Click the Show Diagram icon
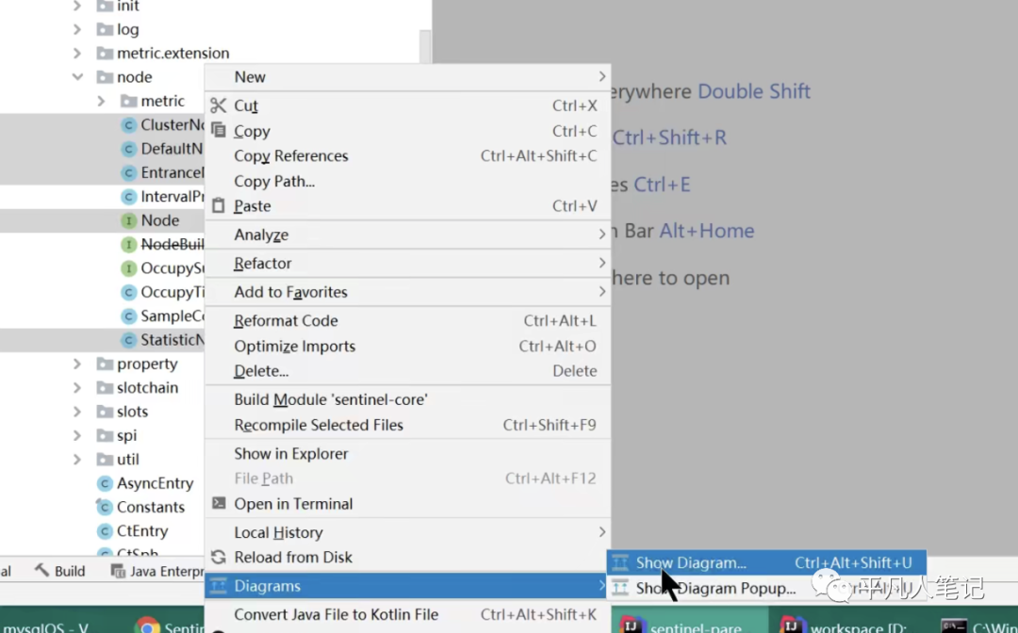 (x=620, y=562)
